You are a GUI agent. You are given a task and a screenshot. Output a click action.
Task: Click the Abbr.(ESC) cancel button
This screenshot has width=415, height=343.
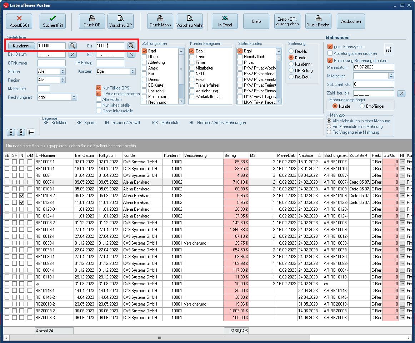(x=19, y=21)
